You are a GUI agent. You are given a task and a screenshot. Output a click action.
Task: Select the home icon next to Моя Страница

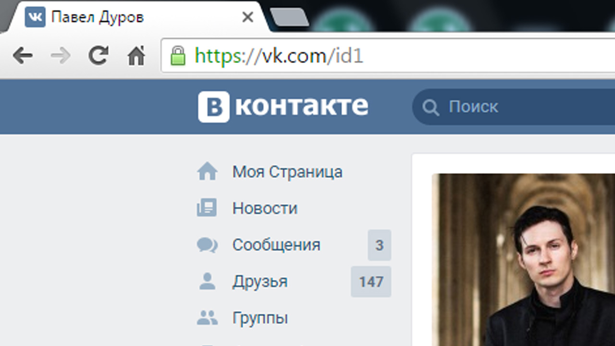coord(207,171)
